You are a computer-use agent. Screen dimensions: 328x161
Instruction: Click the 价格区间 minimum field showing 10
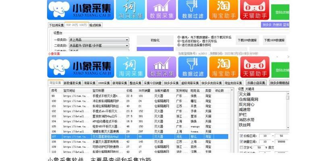pos(265,136)
